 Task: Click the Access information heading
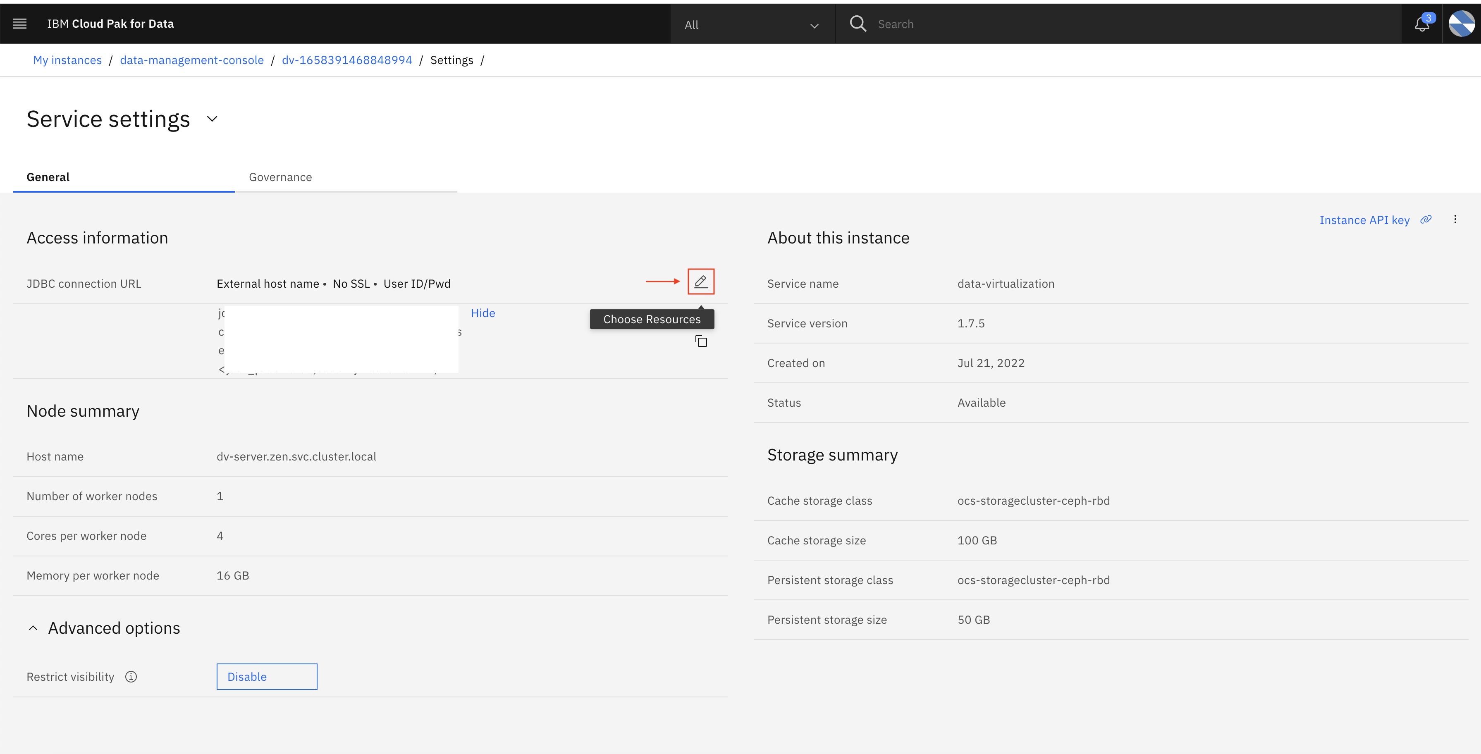(x=97, y=238)
